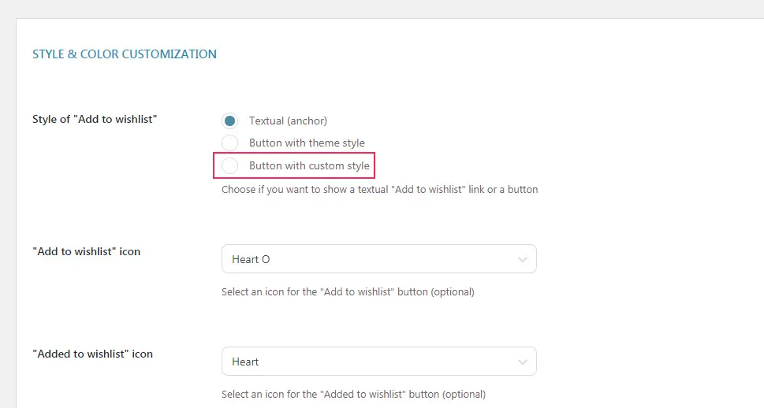Click the Heart selected value text
Screen dimensions: 764x408
[245, 362]
